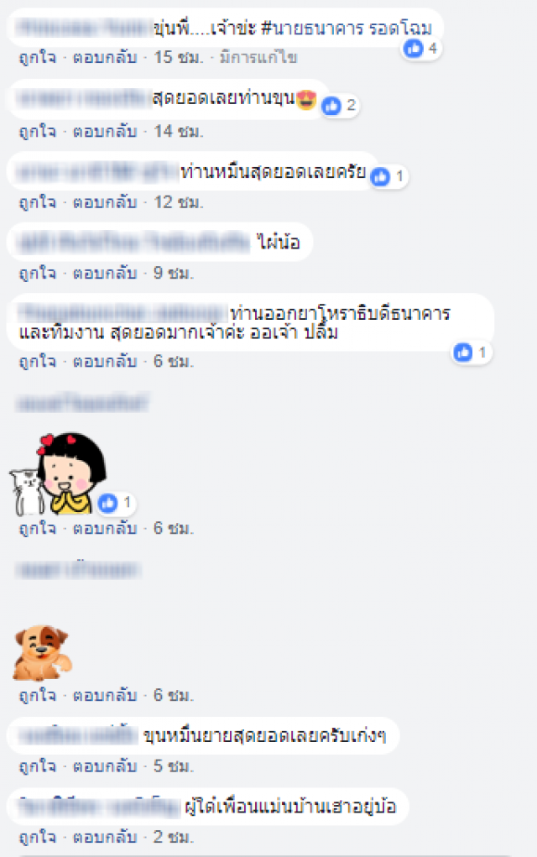
Task: Reply to the comment posted 2 ชม. ago
Action: pos(105,837)
